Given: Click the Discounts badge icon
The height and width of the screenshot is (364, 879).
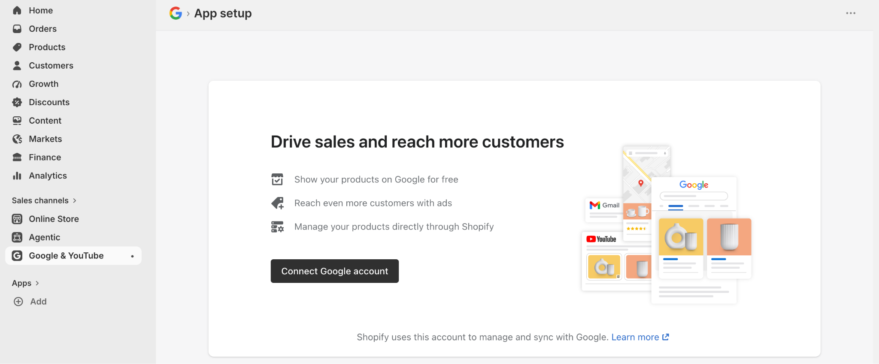Looking at the screenshot, I should (17, 102).
